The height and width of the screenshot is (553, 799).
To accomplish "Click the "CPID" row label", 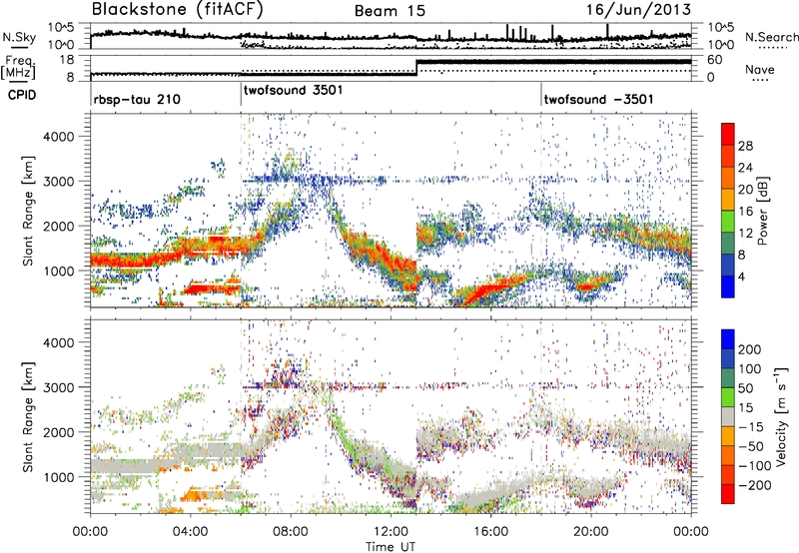I will pos(22,95).
